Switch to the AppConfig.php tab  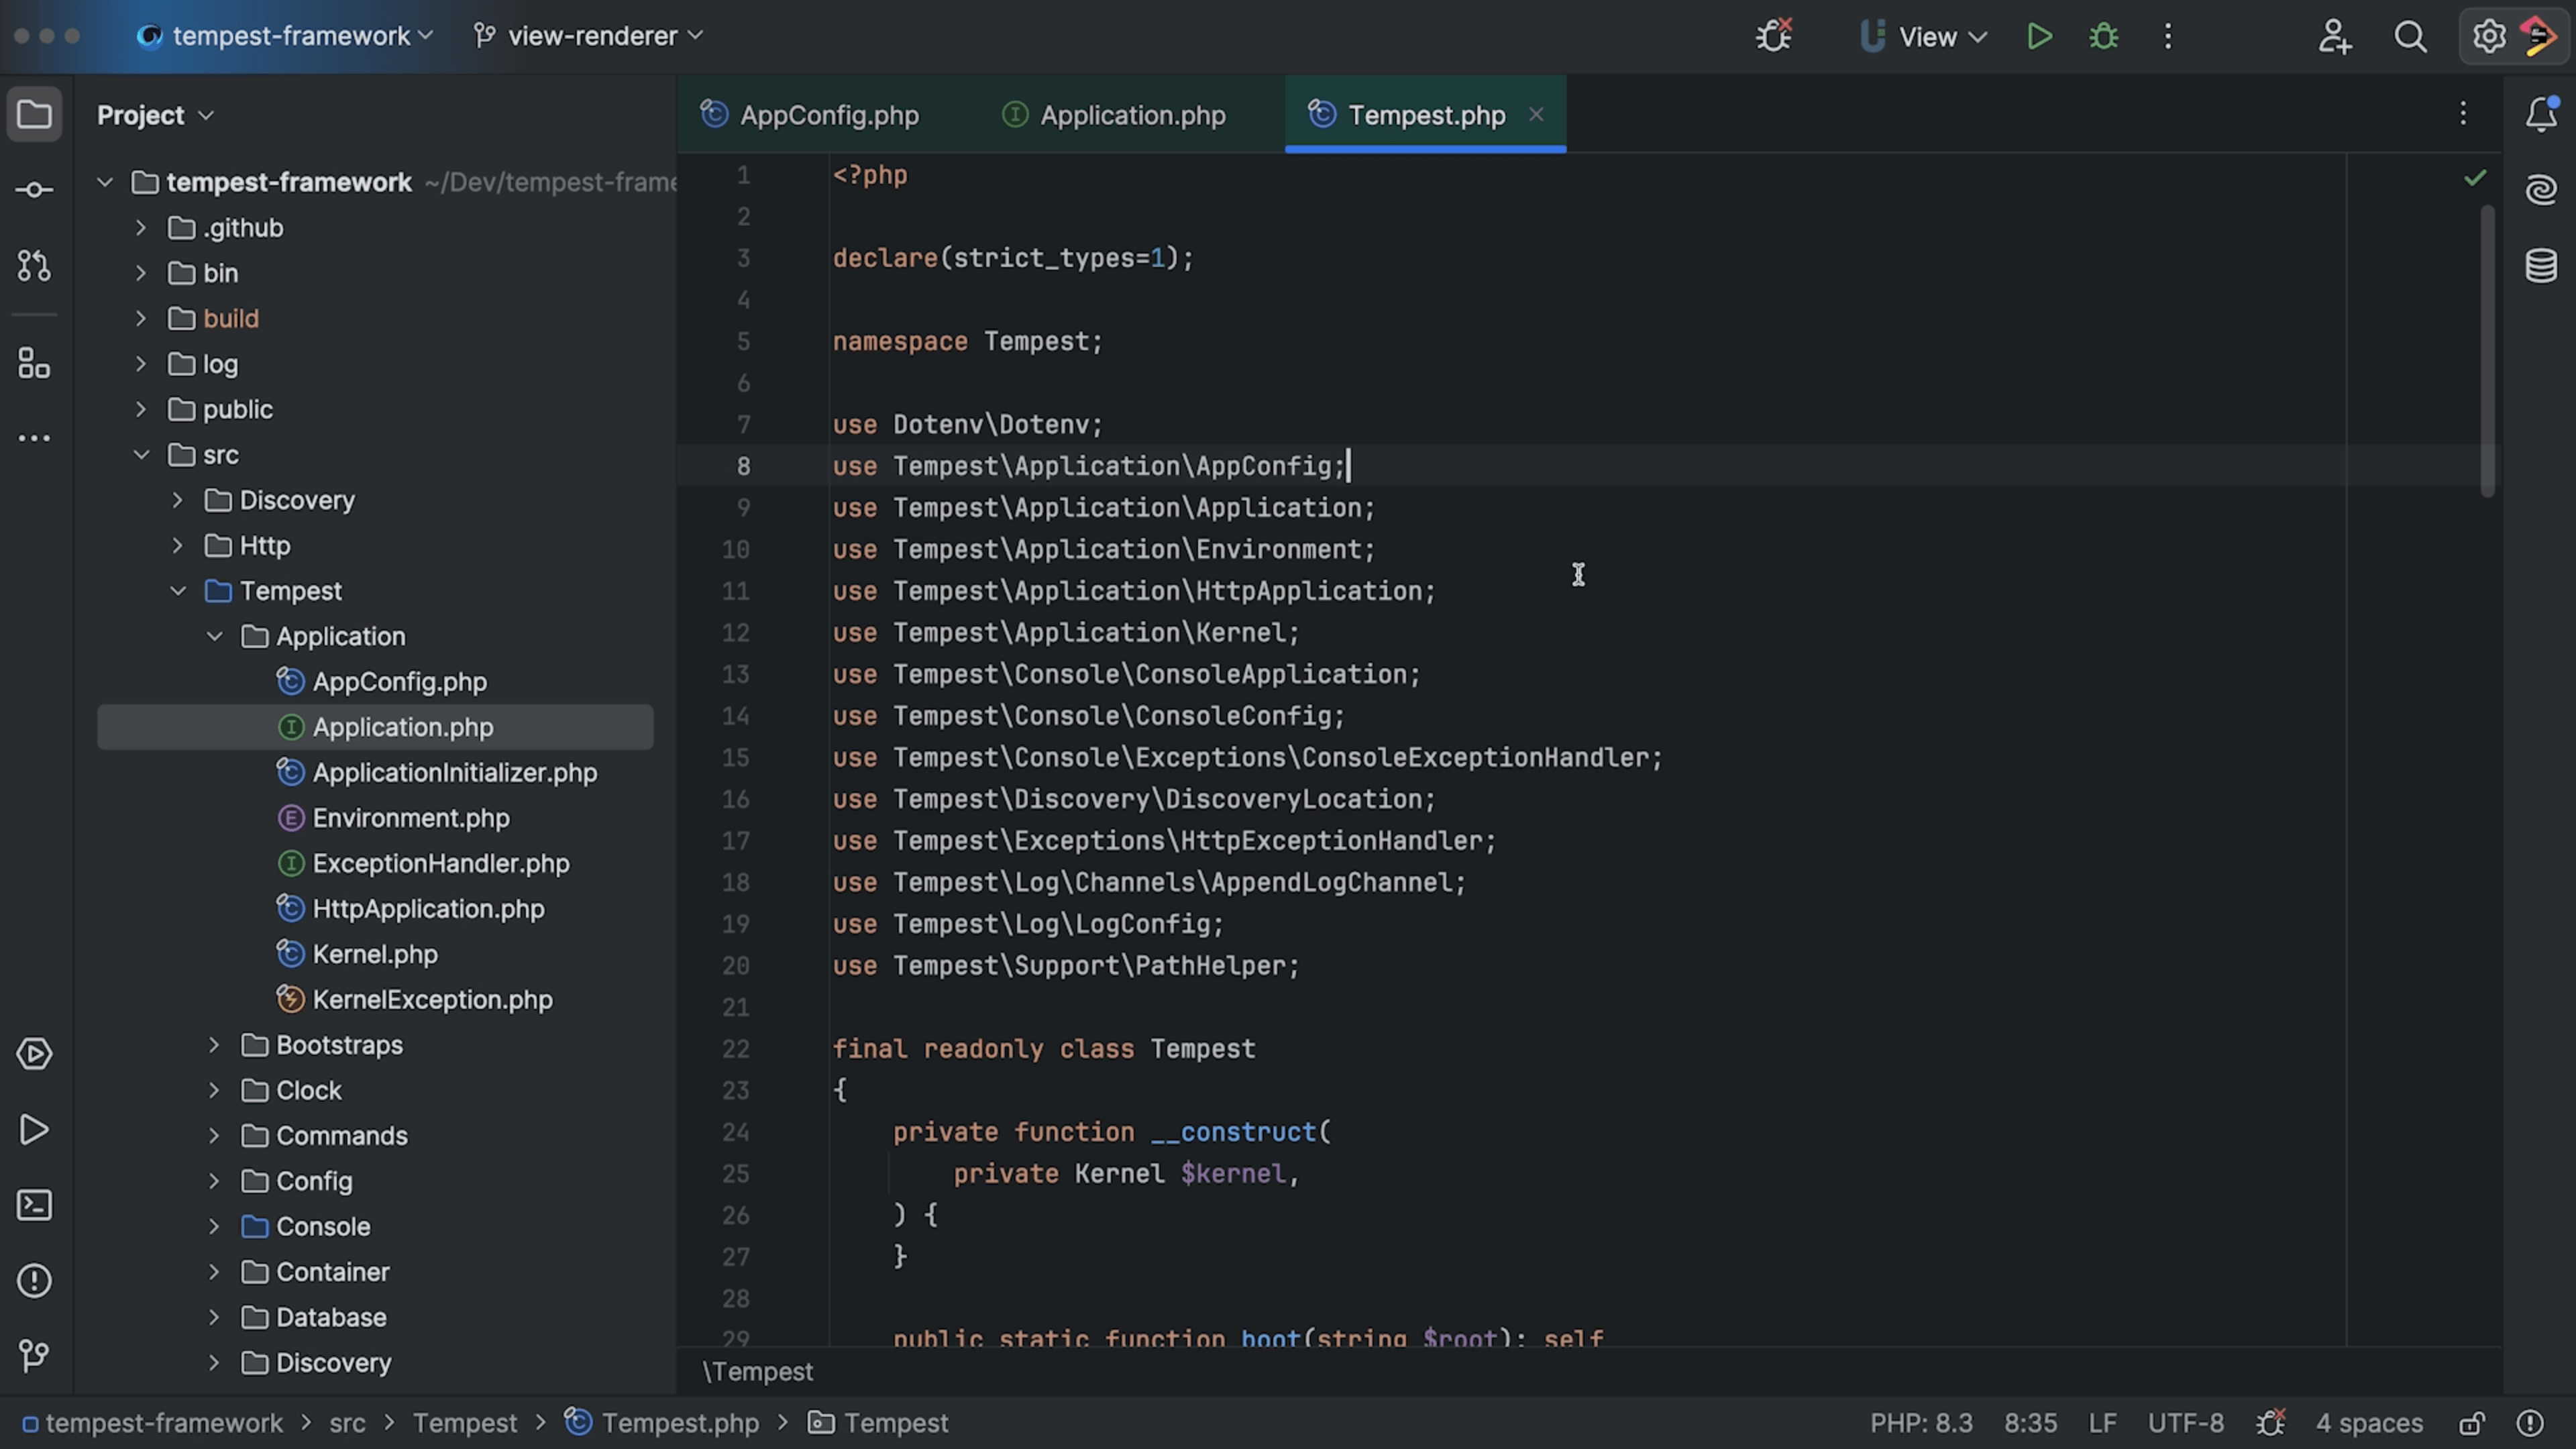[x=828, y=113]
